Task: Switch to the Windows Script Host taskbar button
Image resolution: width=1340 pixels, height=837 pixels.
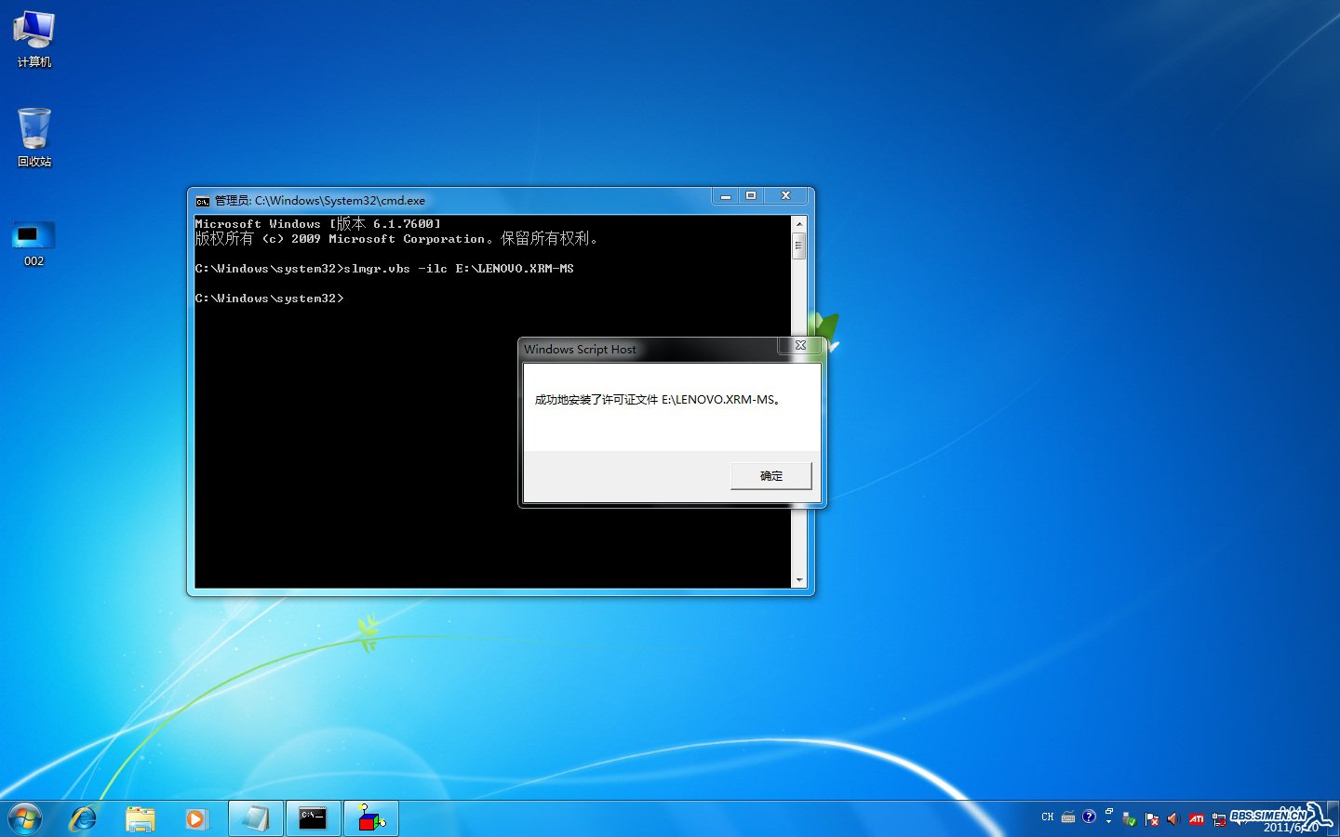Action: (x=370, y=818)
